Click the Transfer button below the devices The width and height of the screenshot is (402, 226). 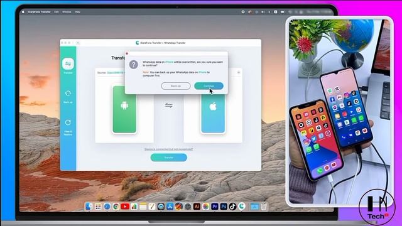[x=169, y=158]
